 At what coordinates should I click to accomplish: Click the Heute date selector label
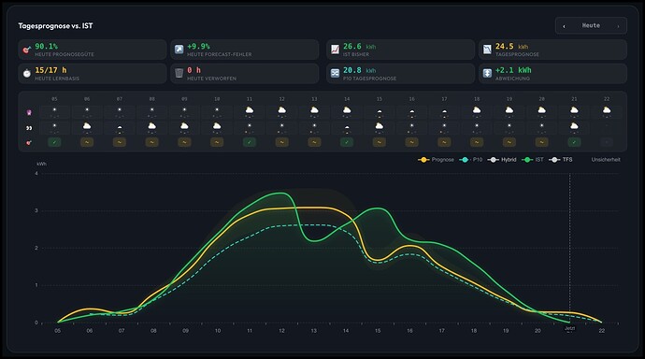pyautogui.click(x=591, y=25)
